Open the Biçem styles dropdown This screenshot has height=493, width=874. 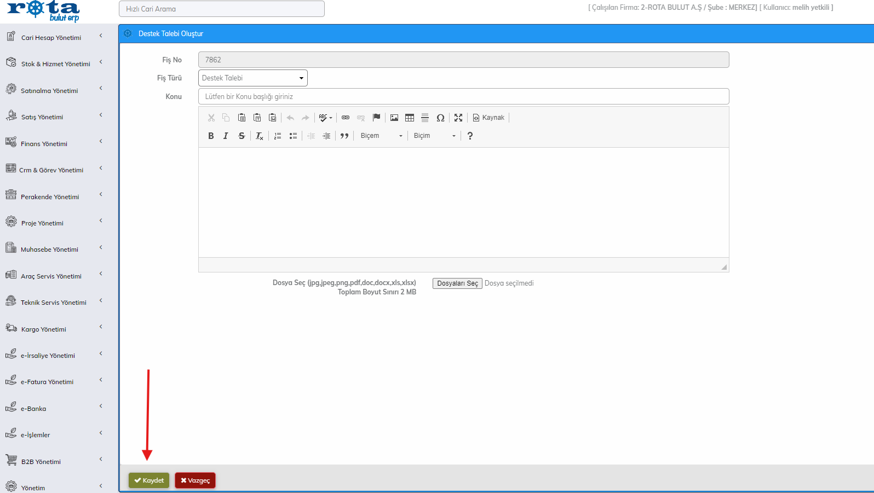pos(381,136)
